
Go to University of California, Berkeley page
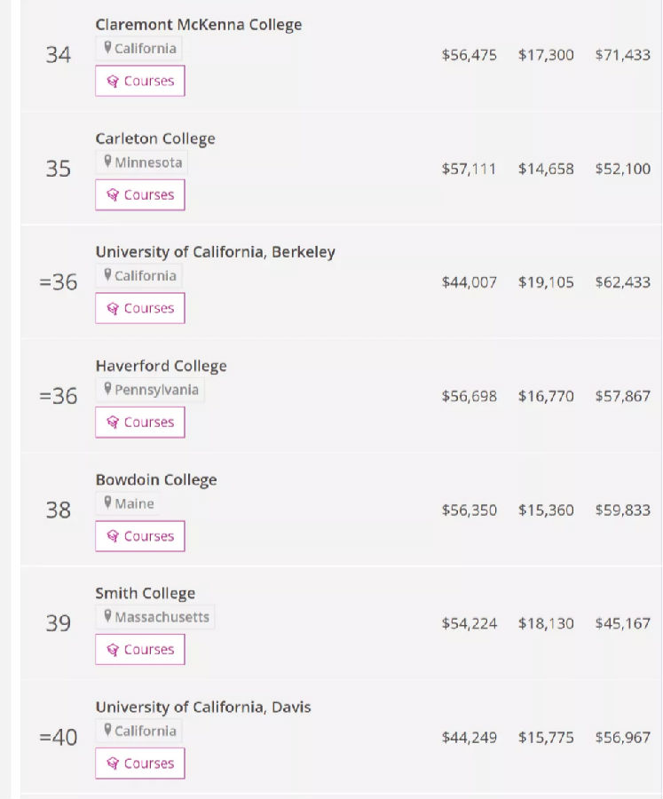(x=216, y=252)
